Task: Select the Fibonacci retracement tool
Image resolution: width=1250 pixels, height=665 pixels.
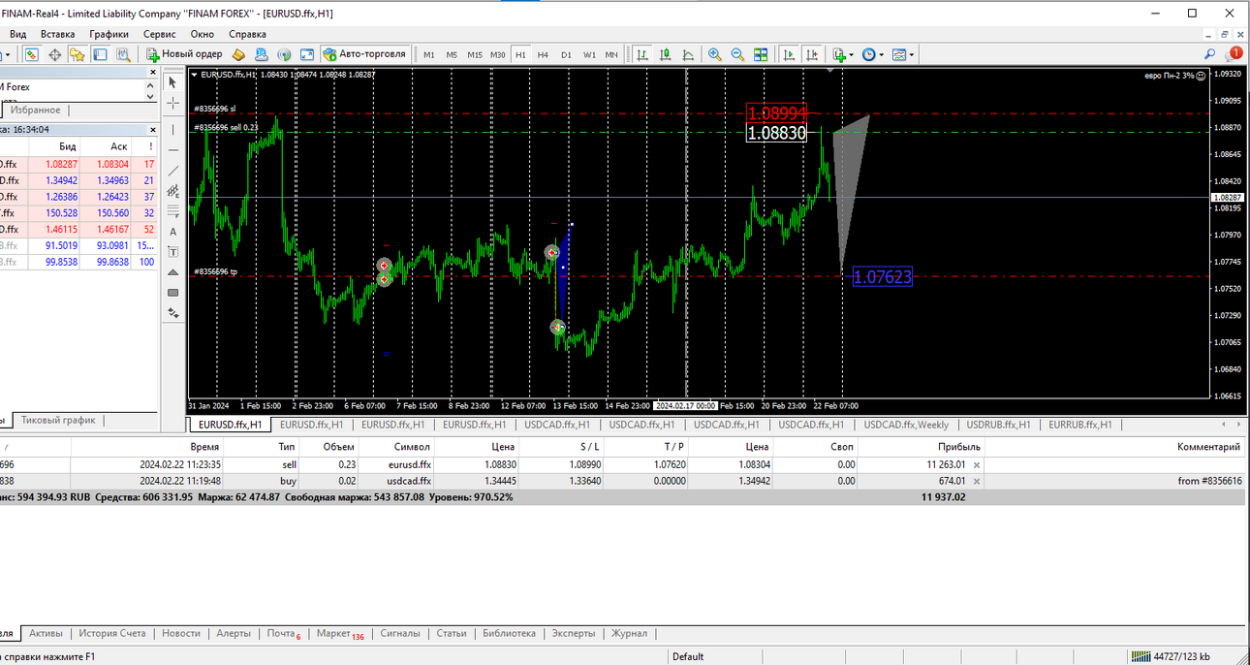Action: [x=173, y=211]
